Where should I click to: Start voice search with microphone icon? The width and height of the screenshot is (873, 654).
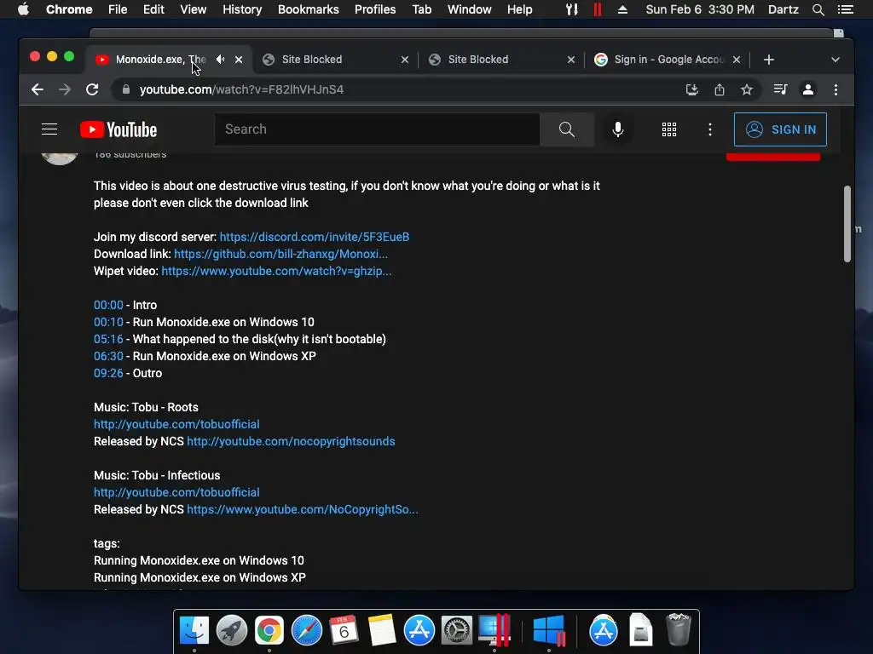pos(618,129)
